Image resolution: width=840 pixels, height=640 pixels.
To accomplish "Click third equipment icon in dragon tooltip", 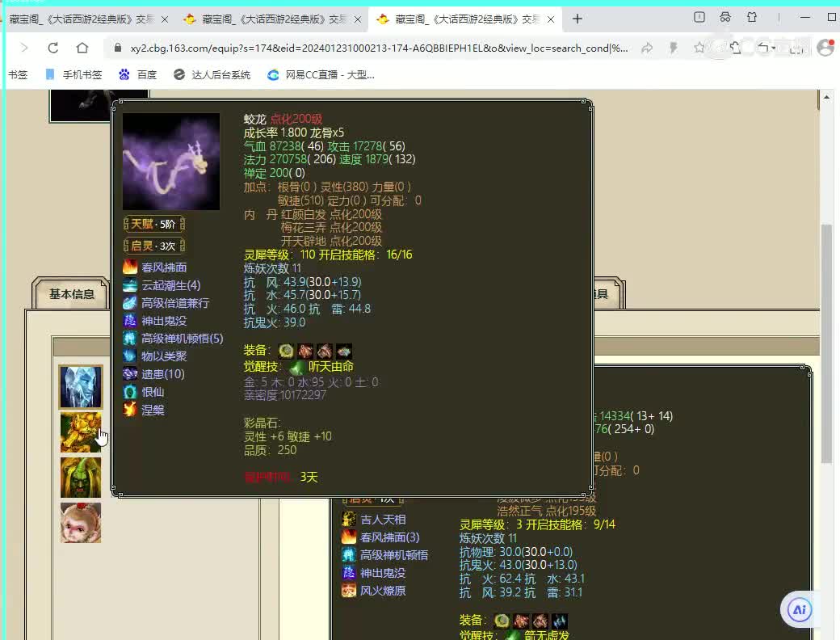I will tap(325, 351).
